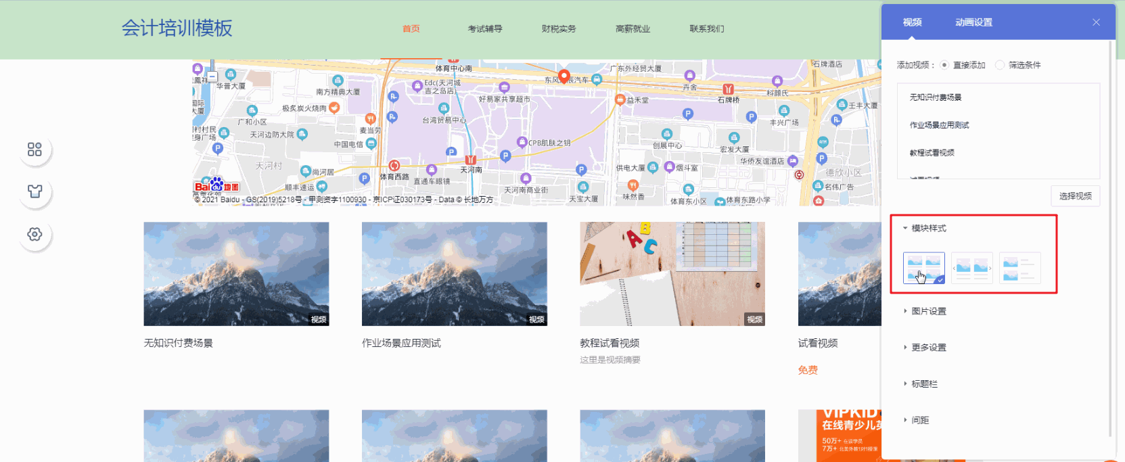Click the 益禾堂 drink shop marker

620,99
